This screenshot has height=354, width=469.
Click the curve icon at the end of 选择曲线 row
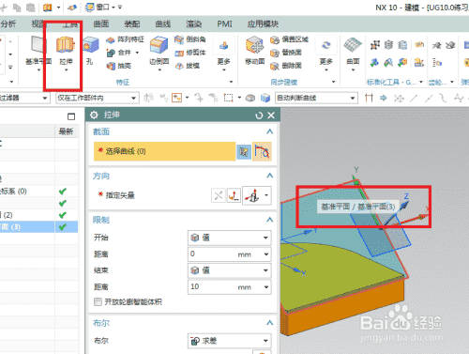[x=262, y=152]
